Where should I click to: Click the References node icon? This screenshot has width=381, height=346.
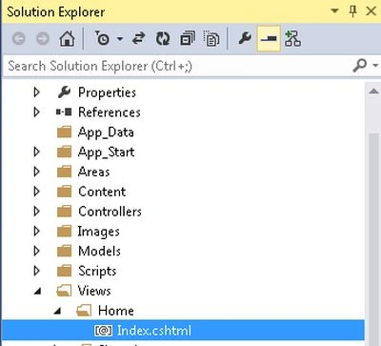click(64, 112)
